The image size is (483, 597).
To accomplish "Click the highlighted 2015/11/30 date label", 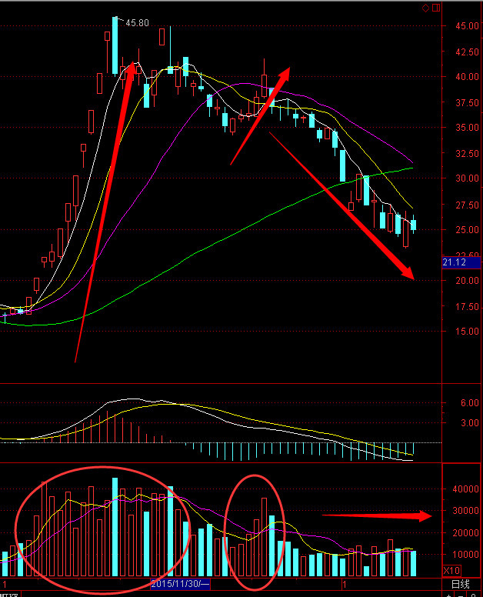I will click(x=180, y=584).
